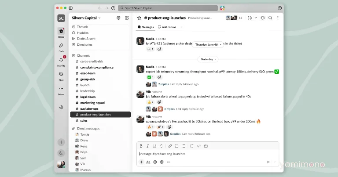Screen dimensions: 338x177
Task: Open Files in the left rail
Action: [x=61, y=76]
